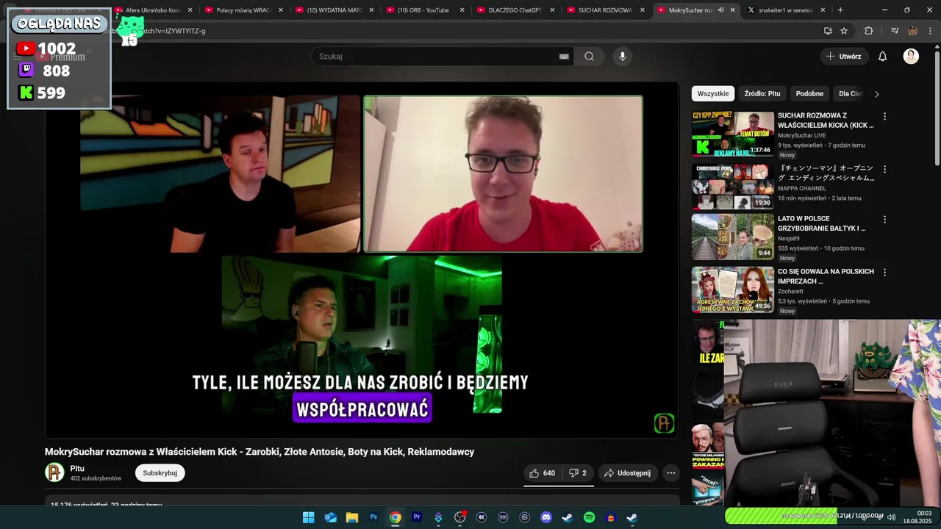Select the 'Źródło: Pitu' filter chip

(762, 93)
